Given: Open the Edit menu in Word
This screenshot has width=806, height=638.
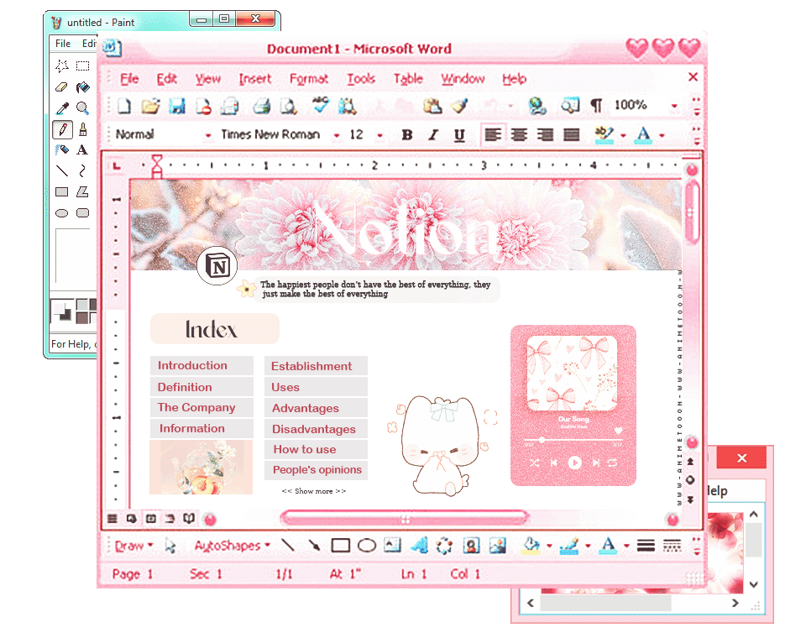Looking at the screenshot, I should pyautogui.click(x=166, y=79).
